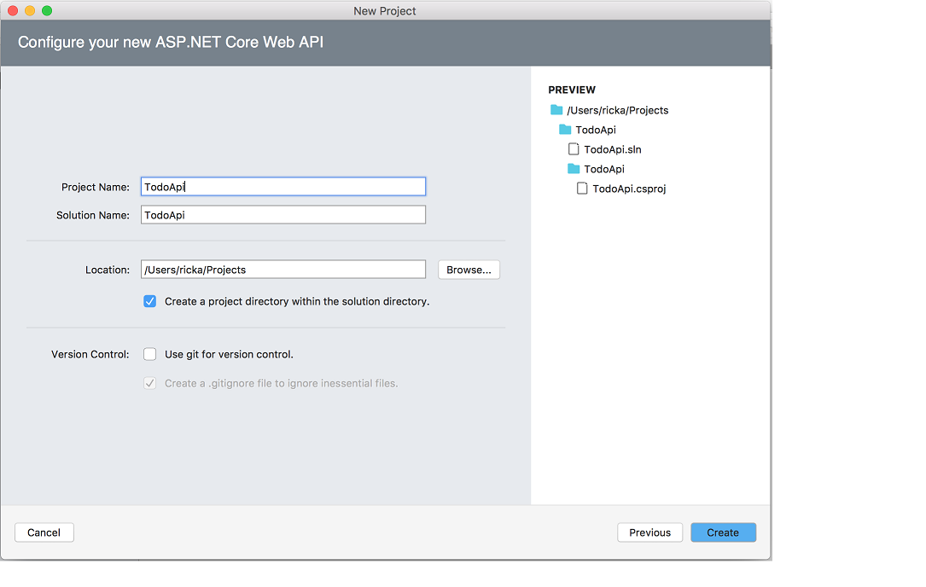
Task: Toggle the .gitignore file checkbox
Action: pos(150,383)
